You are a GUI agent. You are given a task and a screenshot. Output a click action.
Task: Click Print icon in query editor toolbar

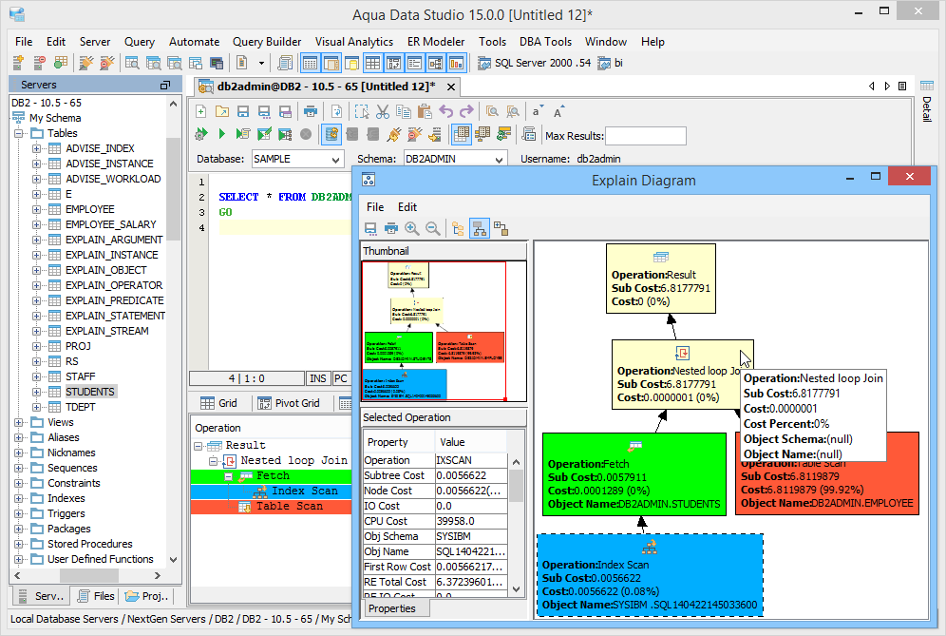310,112
